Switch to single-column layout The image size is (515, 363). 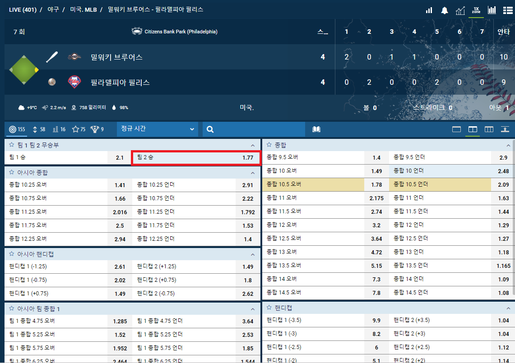click(456, 129)
